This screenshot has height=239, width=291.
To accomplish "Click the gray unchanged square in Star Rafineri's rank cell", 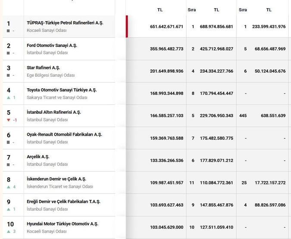I will point(8,75).
